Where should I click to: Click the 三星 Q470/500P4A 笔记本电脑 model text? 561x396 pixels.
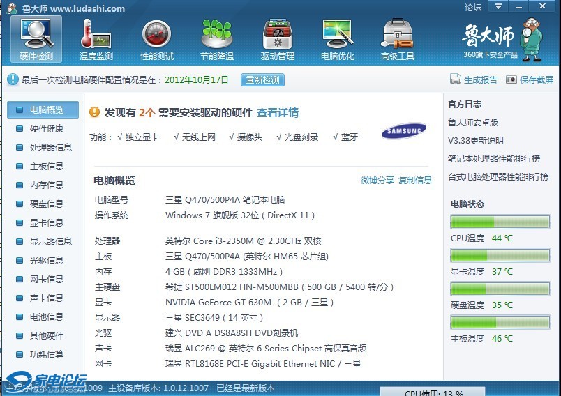click(225, 200)
